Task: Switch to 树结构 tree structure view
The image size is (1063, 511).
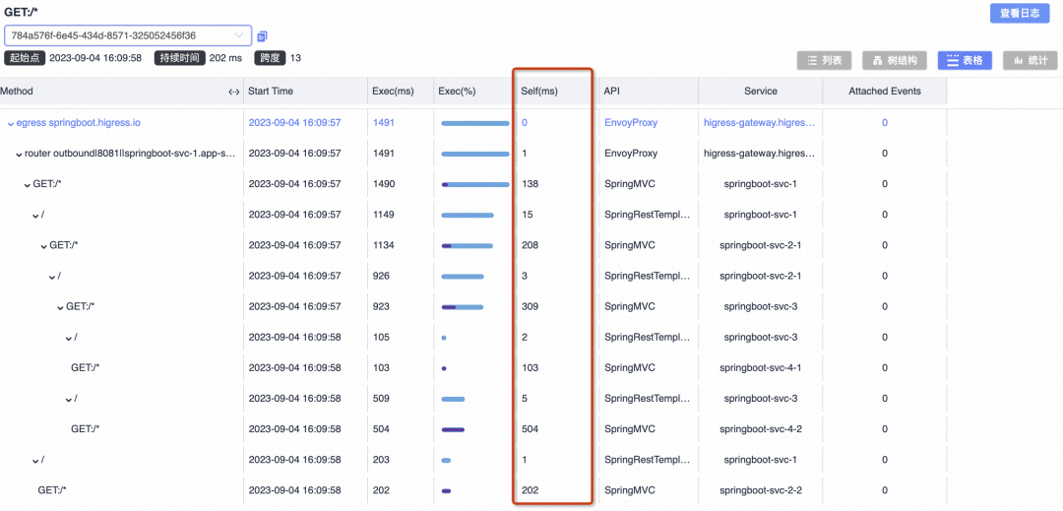Action: (895, 61)
